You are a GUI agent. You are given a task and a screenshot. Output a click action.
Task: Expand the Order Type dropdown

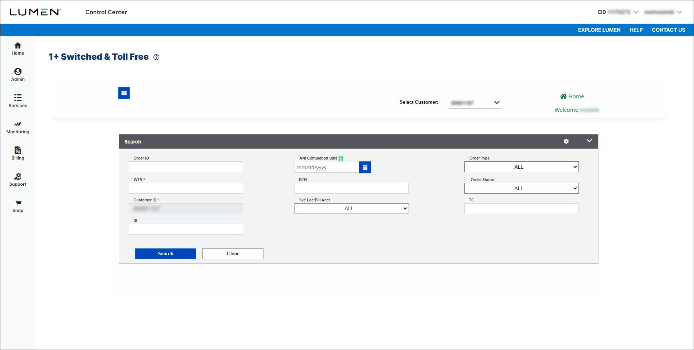[521, 166]
